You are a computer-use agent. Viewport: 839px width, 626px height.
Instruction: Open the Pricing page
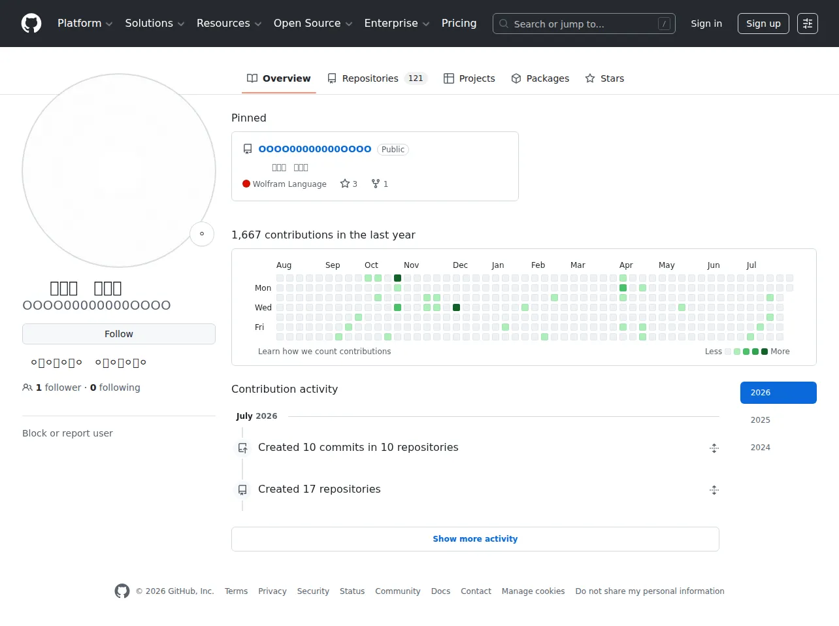[x=459, y=24]
